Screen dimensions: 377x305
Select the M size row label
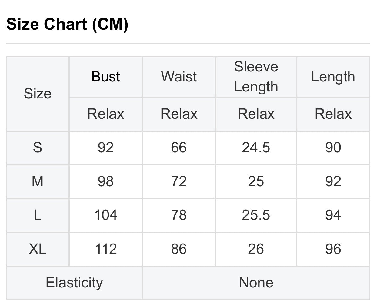pyautogui.click(x=38, y=181)
